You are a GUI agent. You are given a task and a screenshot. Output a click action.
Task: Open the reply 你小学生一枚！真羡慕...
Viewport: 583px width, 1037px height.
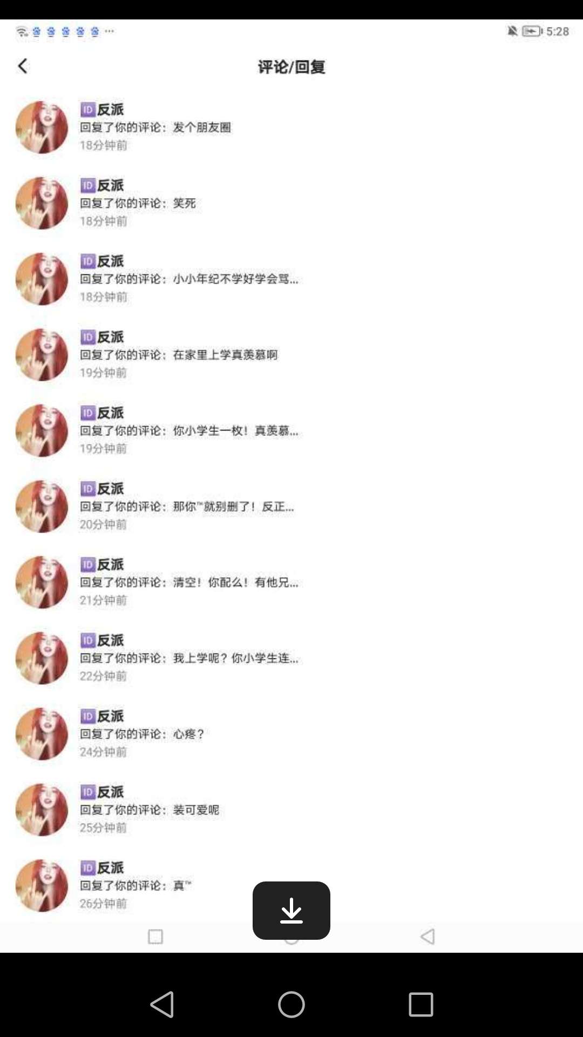291,430
